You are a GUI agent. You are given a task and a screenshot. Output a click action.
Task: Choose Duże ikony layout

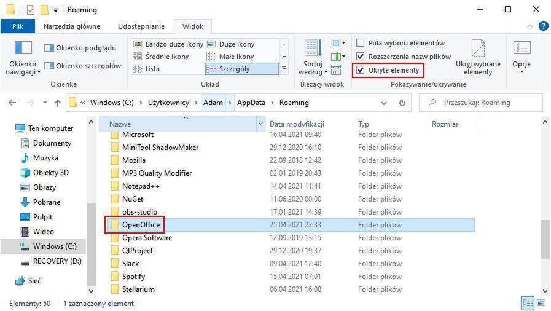coord(231,44)
